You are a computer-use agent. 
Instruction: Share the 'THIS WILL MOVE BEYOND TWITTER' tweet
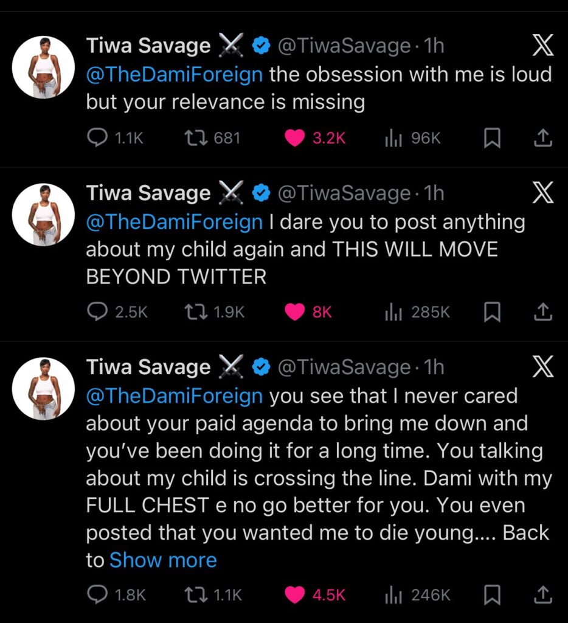tap(543, 312)
